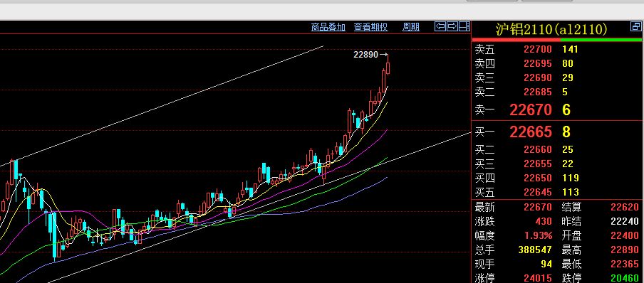This screenshot has width=644, height=283.
Task: Click the 幅度 value 1.93%
Action: tap(538, 236)
